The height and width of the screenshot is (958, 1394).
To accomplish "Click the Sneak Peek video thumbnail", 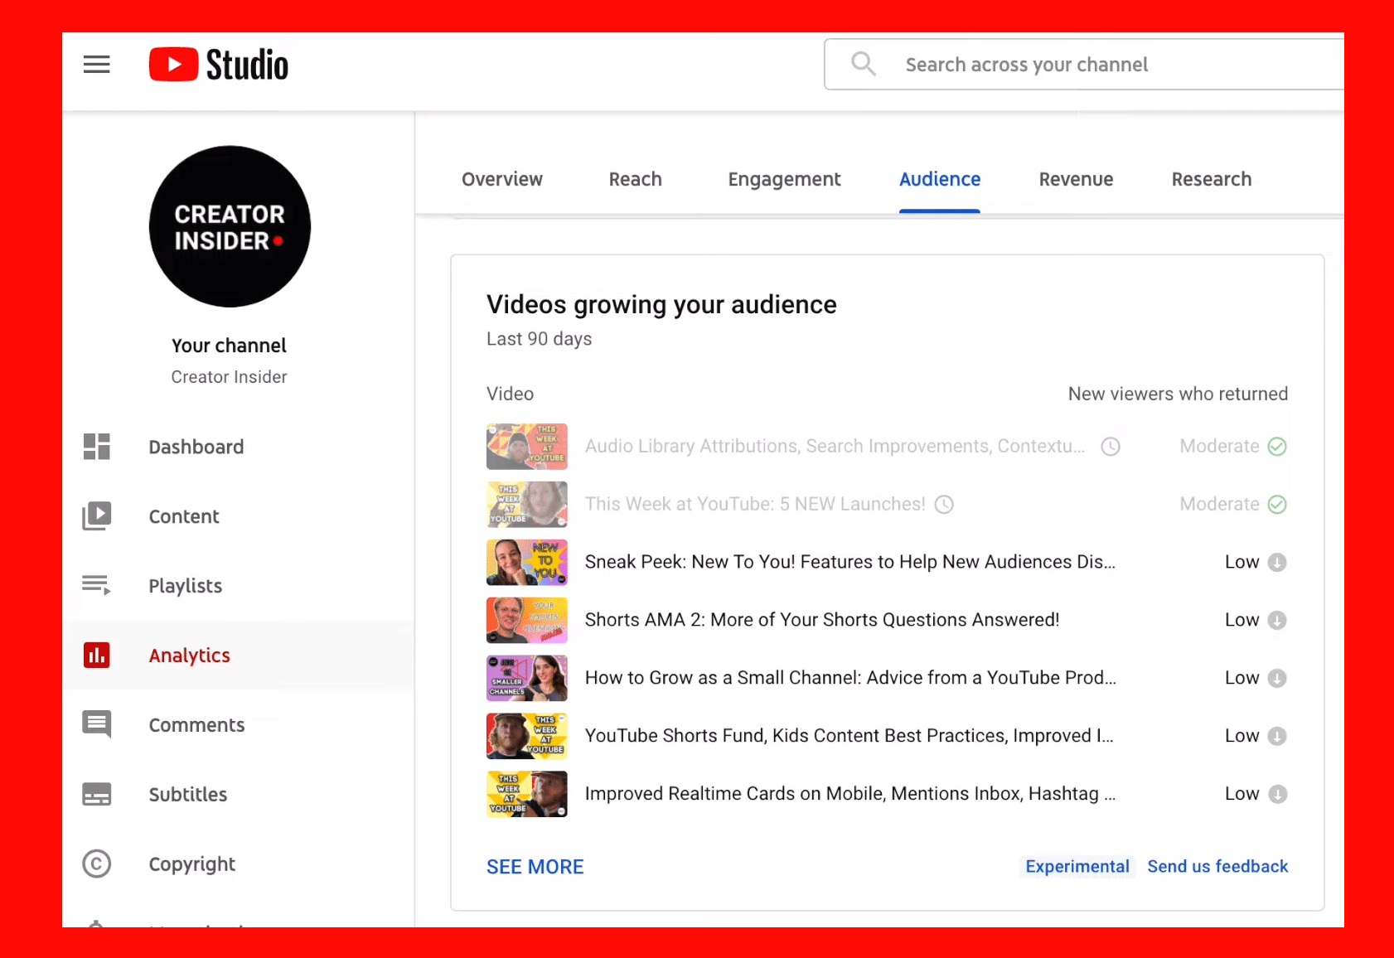I will (x=526, y=562).
